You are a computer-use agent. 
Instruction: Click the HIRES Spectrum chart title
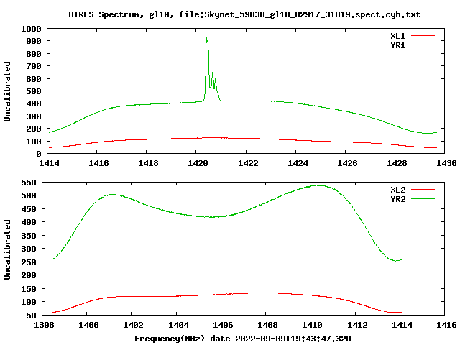244,14
